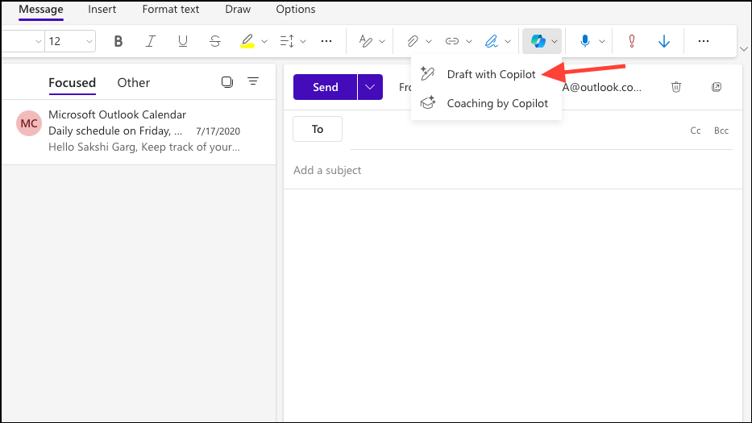
Task: Mark message as low importance
Action: 664,41
